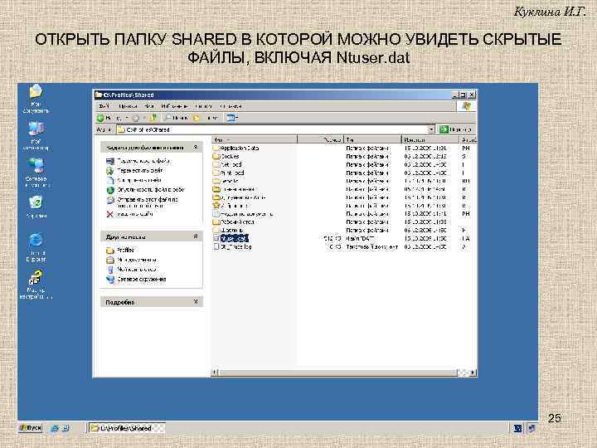Expand the address bar dropdown arrow

pos(431,129)
